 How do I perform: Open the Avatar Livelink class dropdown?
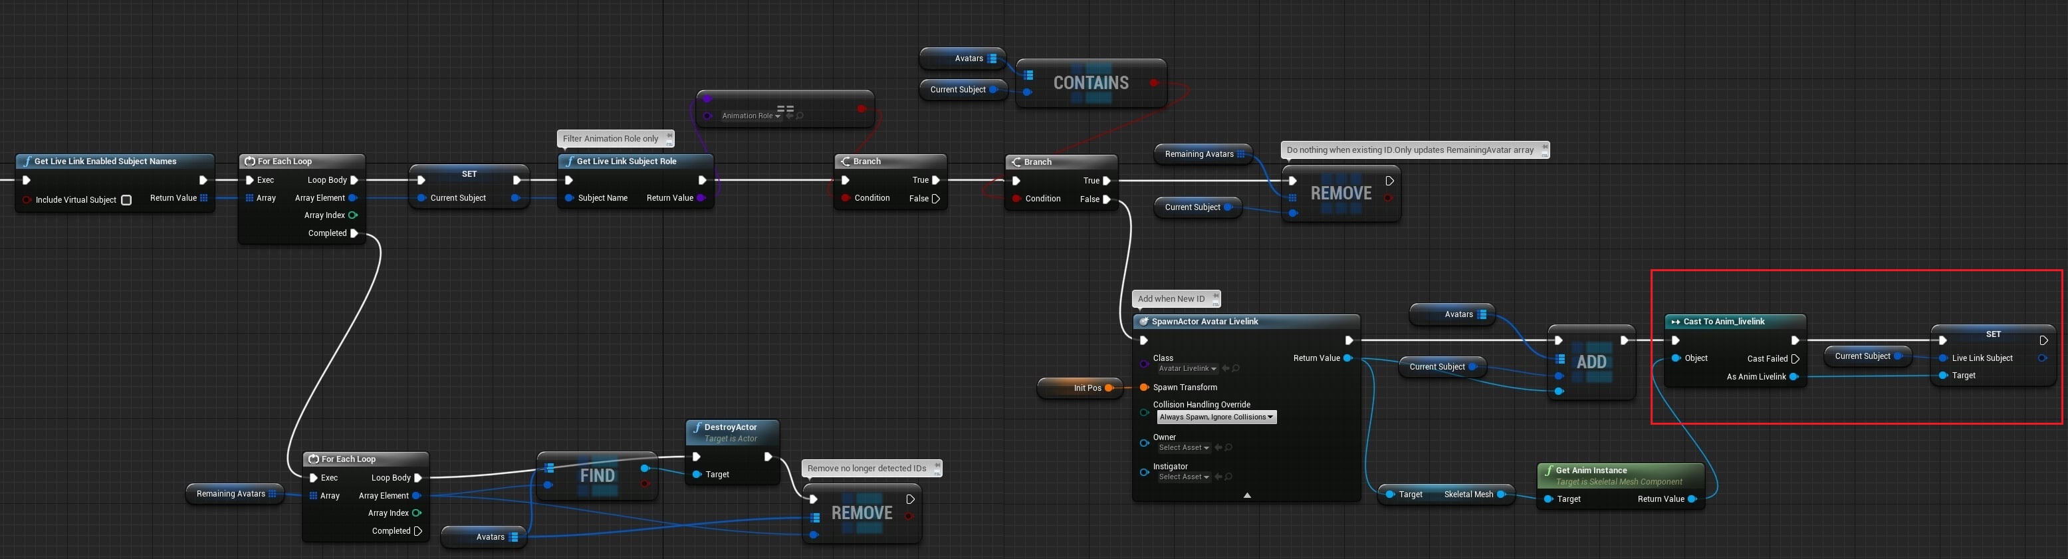coord(1187,369)
